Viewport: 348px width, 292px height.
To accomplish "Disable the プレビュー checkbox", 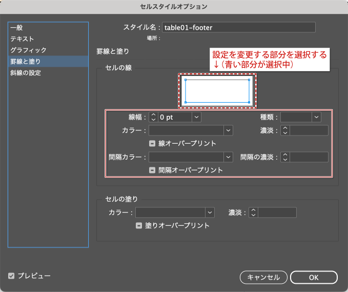I will 11,276.
